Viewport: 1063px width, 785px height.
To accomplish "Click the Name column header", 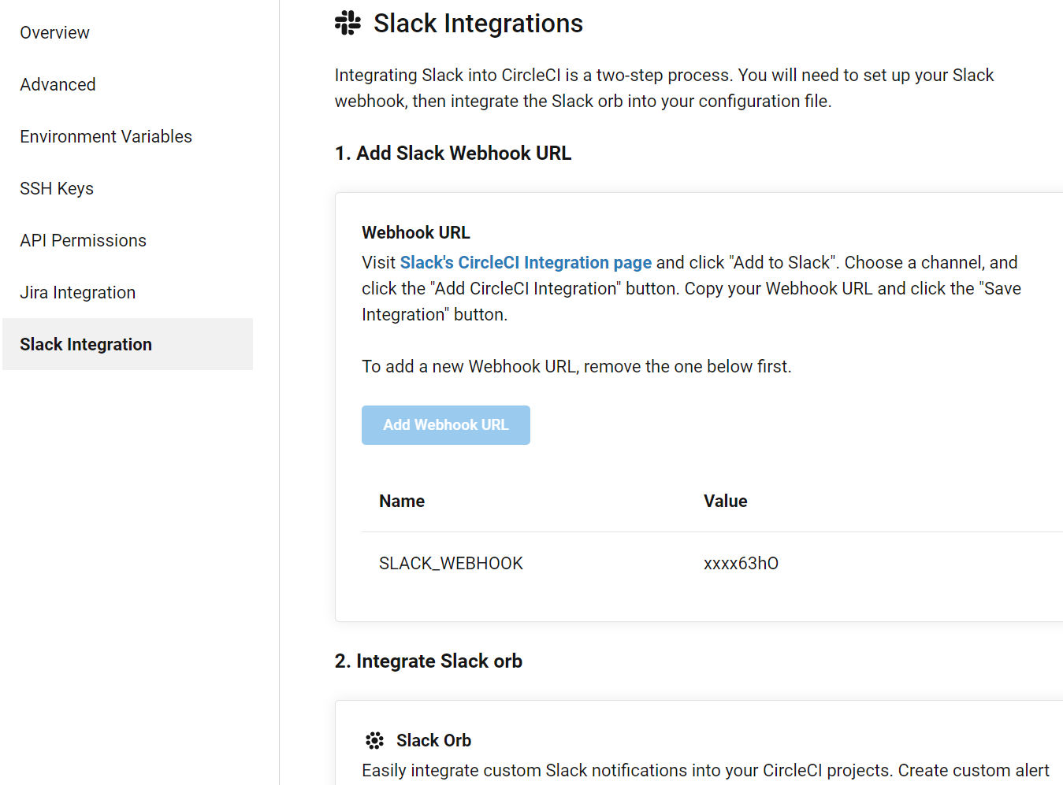I will coord(401,501).
